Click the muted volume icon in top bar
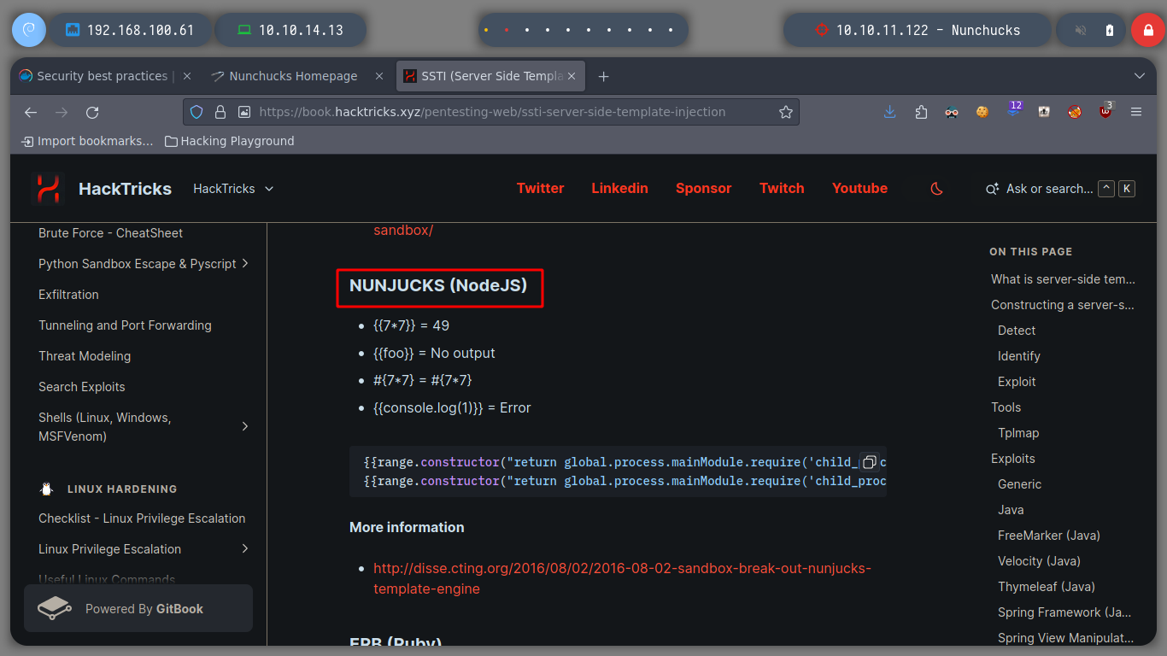Screen dimensions: 1167x656 pos(1081,30)
